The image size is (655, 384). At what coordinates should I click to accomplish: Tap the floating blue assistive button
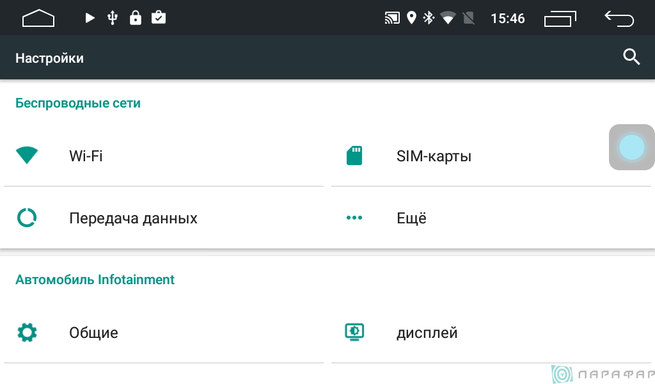tap(631, 147)
